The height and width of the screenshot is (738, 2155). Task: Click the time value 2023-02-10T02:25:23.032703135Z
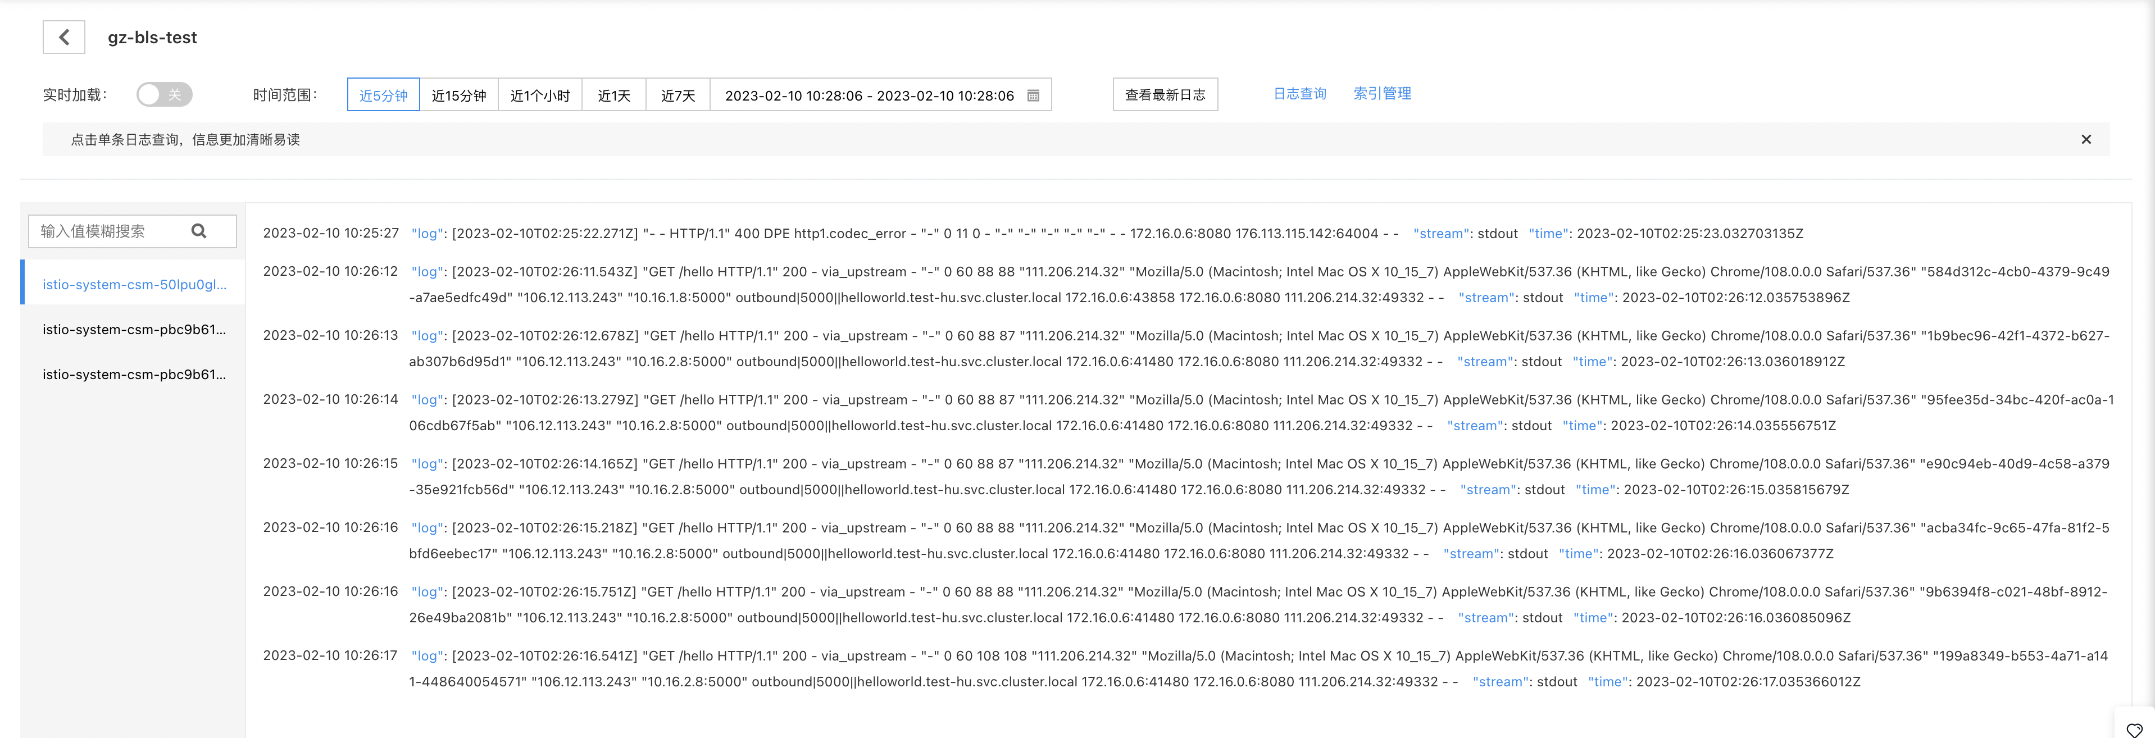(x=1690, y=234)
